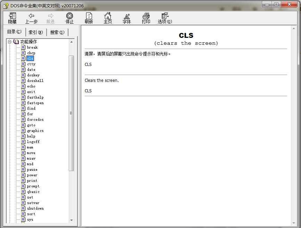The width and height of the screenshot is (301, 228).
Task: Click the page icon beside msav
Action: [23, 158]
